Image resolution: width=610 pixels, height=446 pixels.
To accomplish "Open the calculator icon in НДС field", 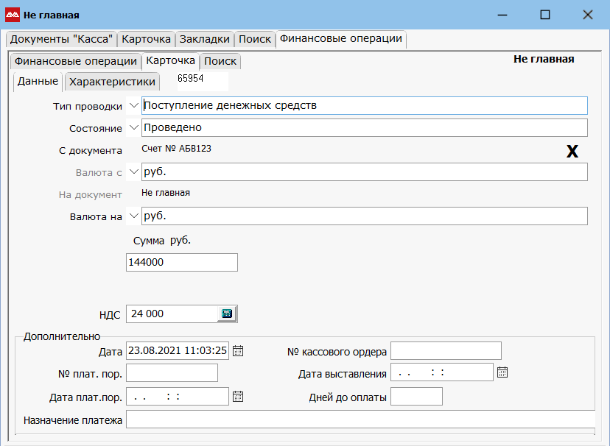I will 226,314.
